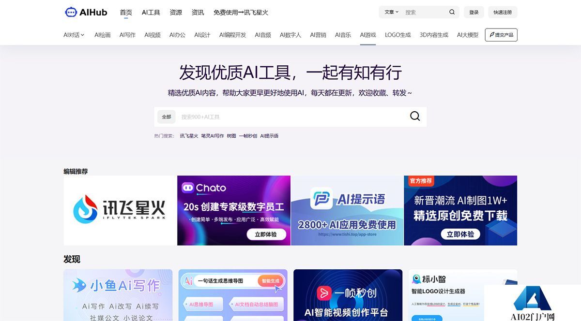This screenshot has height=321, width=581.
Task: Select the AI营销 category
Action: [318, 35]
